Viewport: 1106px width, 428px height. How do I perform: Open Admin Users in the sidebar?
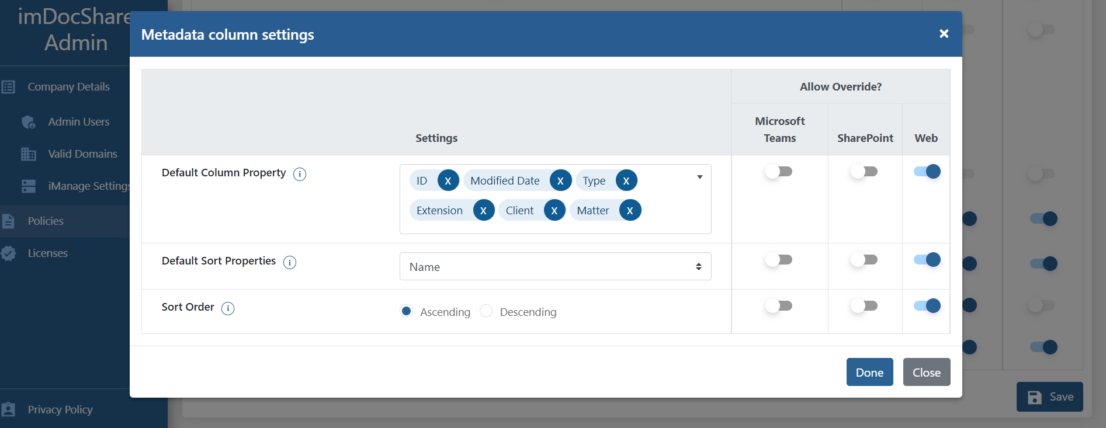click(79, 122)
